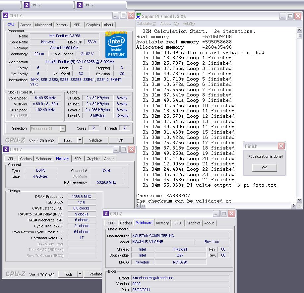The height and width of the screenshot is (293, 304).
Task: Open SPD tab in top CPU-Z window
Action: (77, 25)
